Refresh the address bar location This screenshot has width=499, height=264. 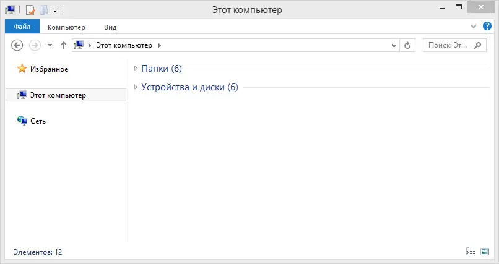pos(407,45)
